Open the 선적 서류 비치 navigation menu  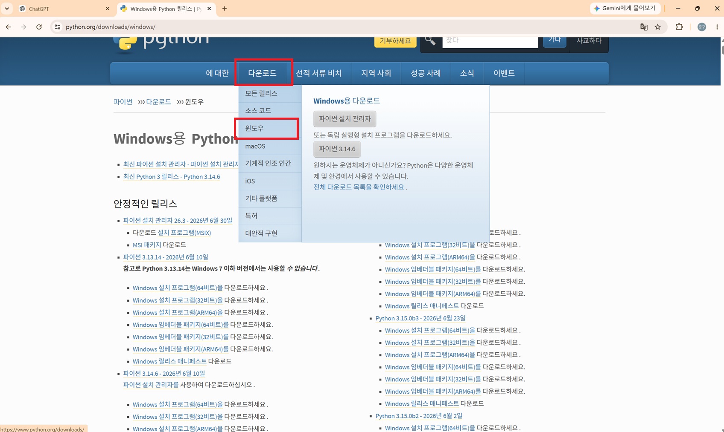[x=319, y=73]
